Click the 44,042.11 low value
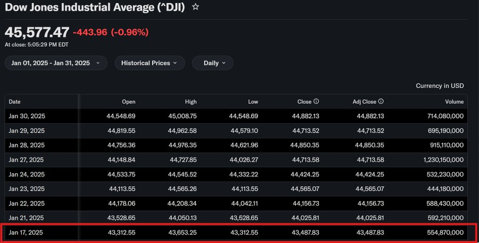 click(244, 203)
